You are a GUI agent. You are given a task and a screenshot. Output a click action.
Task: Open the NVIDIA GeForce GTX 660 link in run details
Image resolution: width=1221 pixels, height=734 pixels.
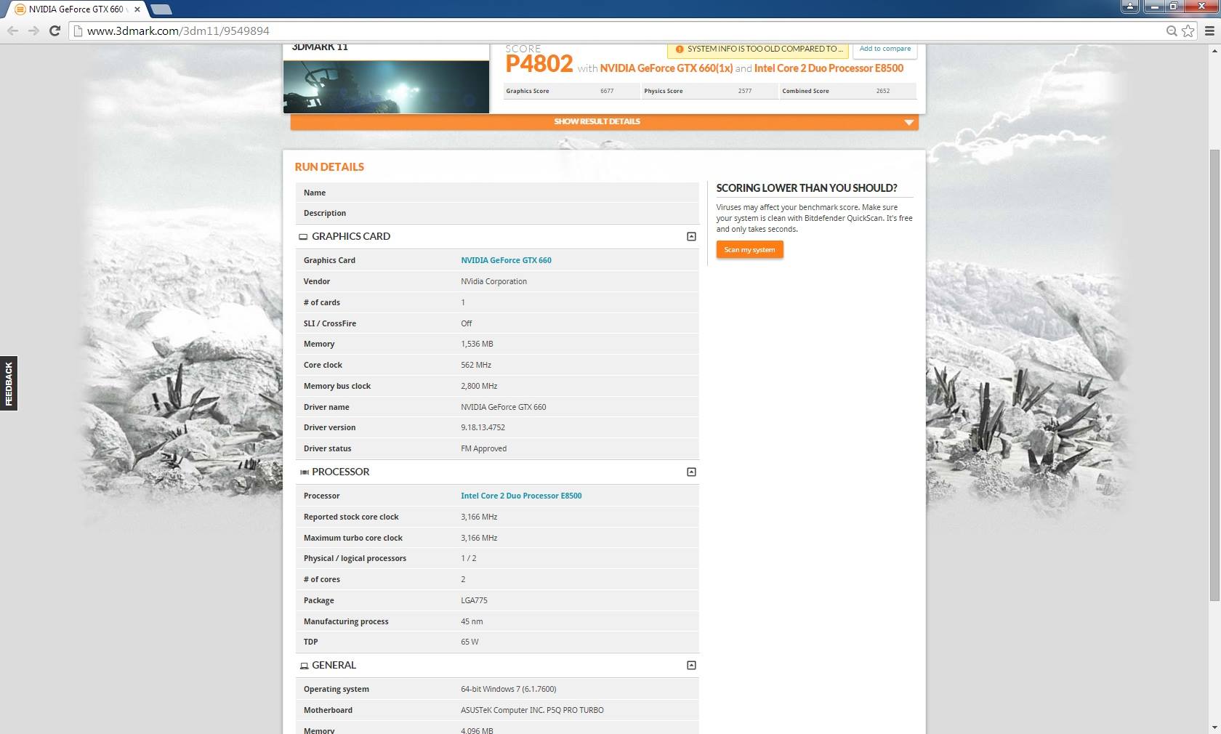coord(506,260)
